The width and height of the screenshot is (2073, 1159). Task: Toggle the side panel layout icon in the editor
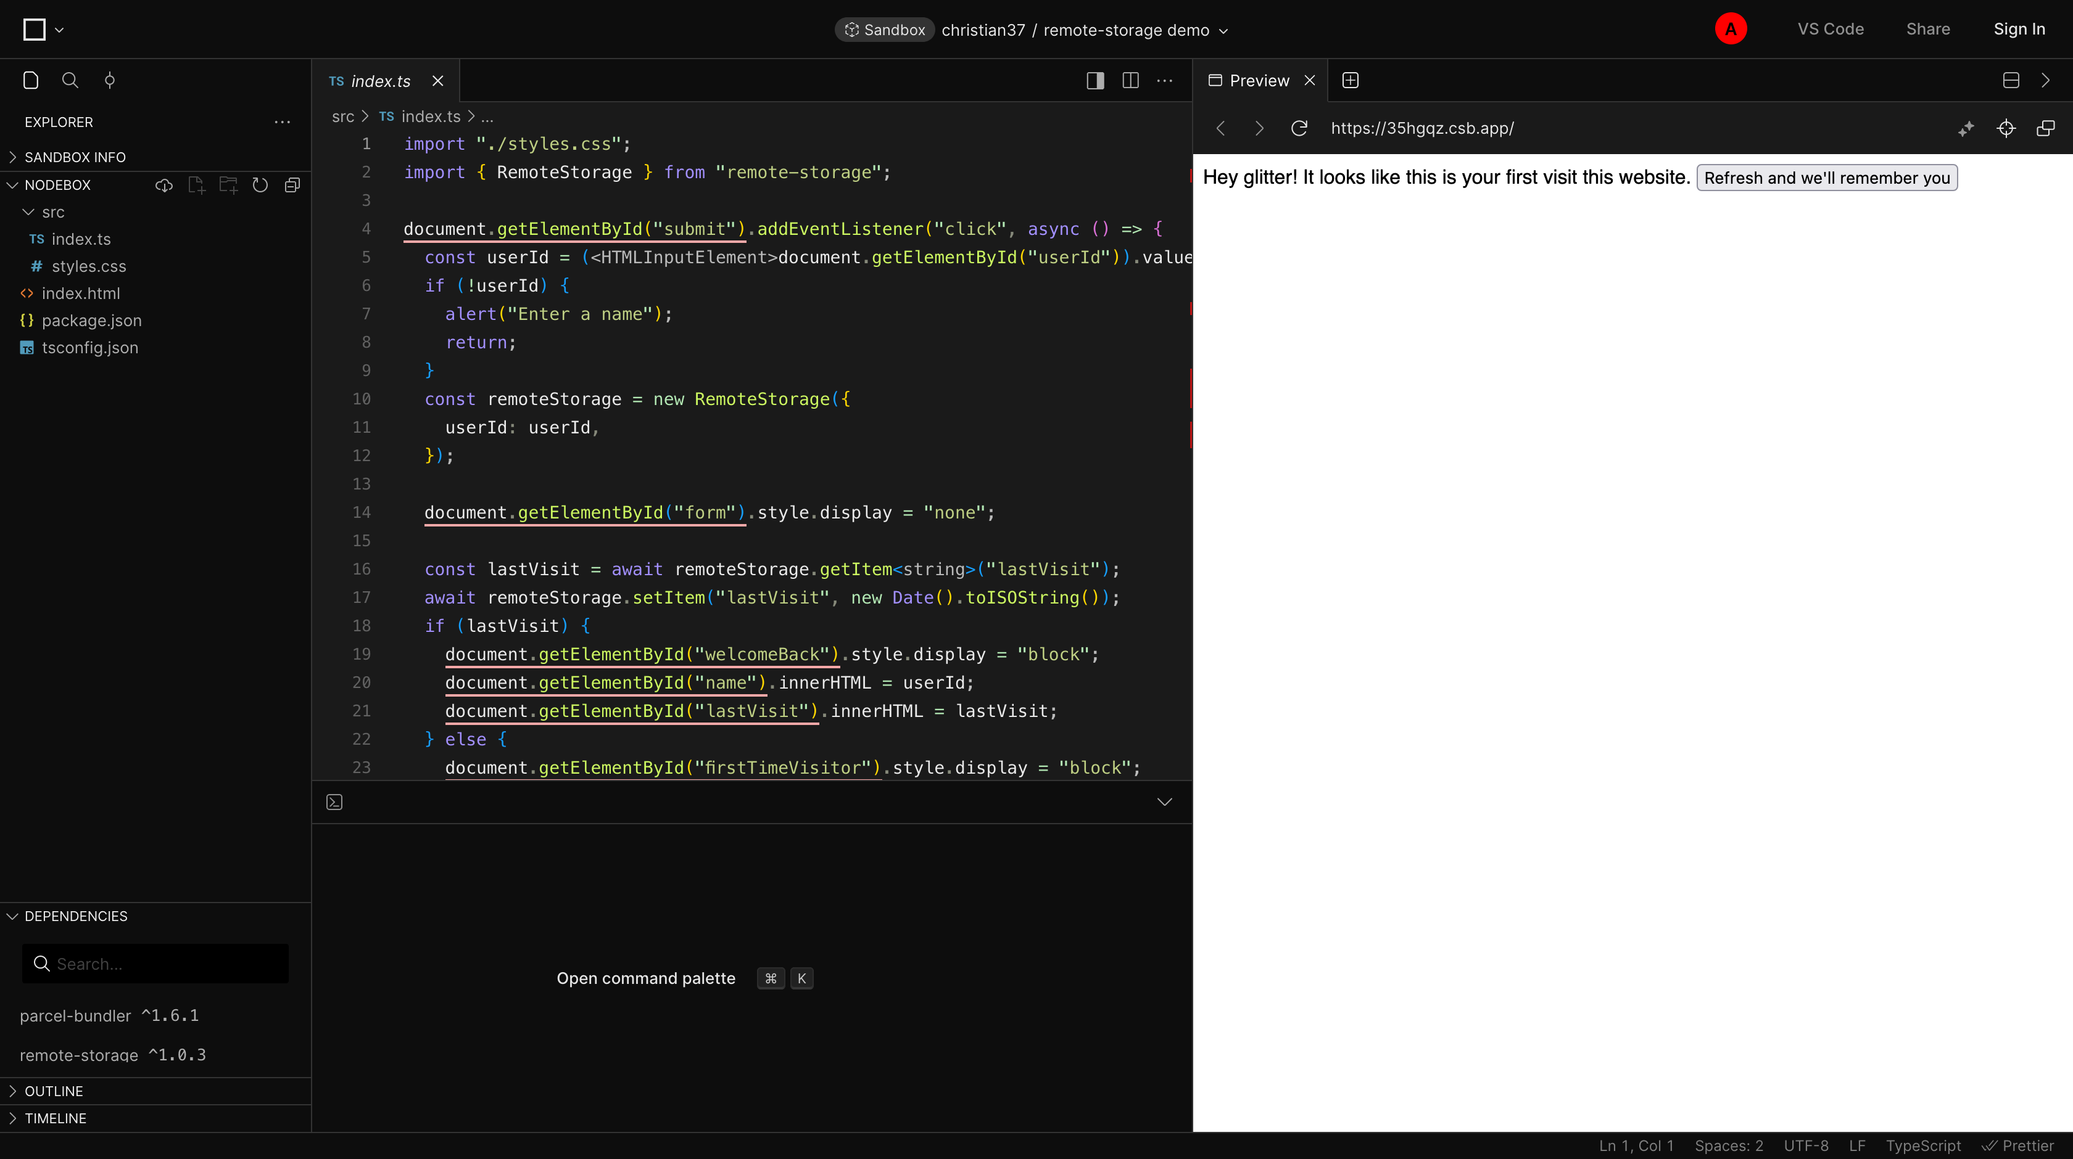point(1095,80)
